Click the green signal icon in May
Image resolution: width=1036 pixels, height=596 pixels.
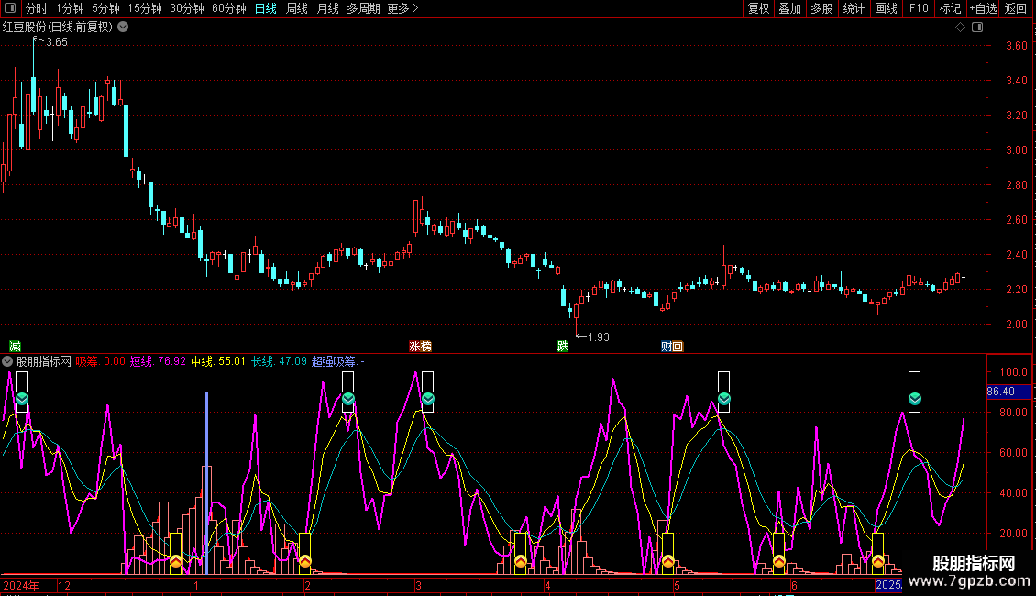pos(724,399)
